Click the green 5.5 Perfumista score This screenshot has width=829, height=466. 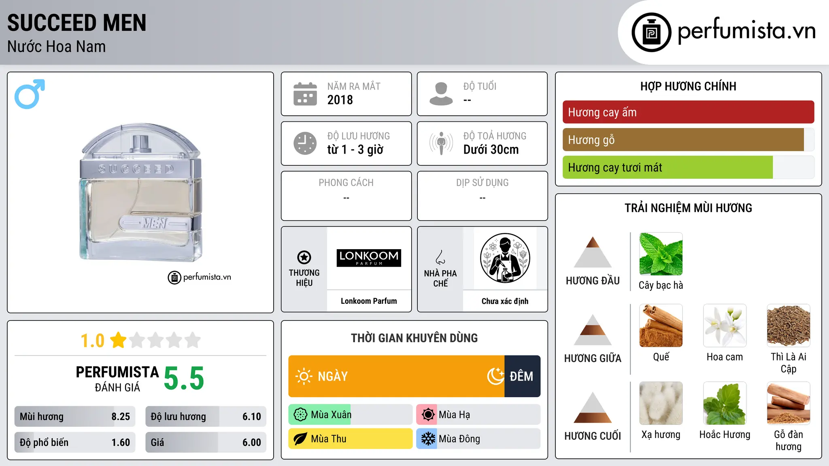(184, 378)
